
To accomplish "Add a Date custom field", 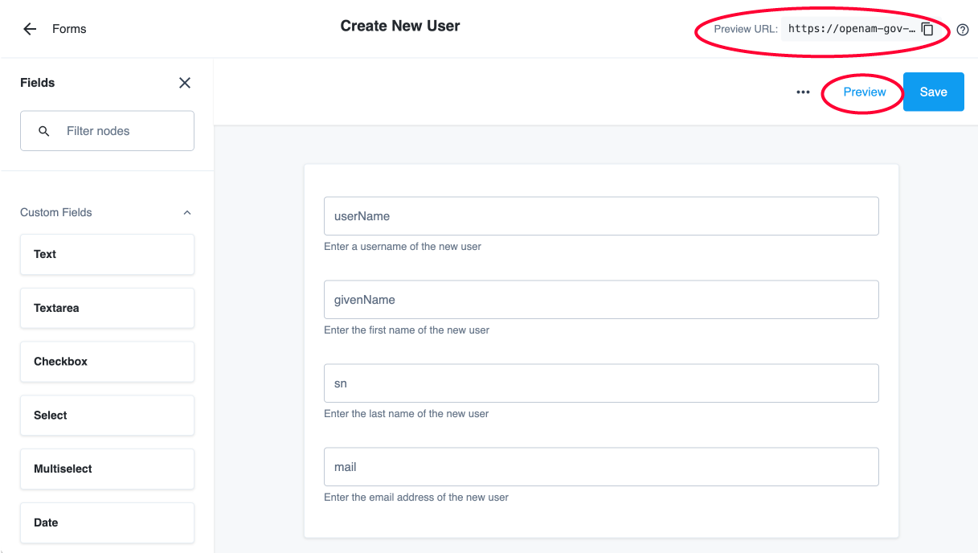I will pos(107,522).
